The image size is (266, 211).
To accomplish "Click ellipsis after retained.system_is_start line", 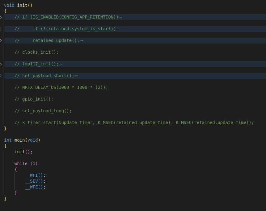I will point(118,29).
